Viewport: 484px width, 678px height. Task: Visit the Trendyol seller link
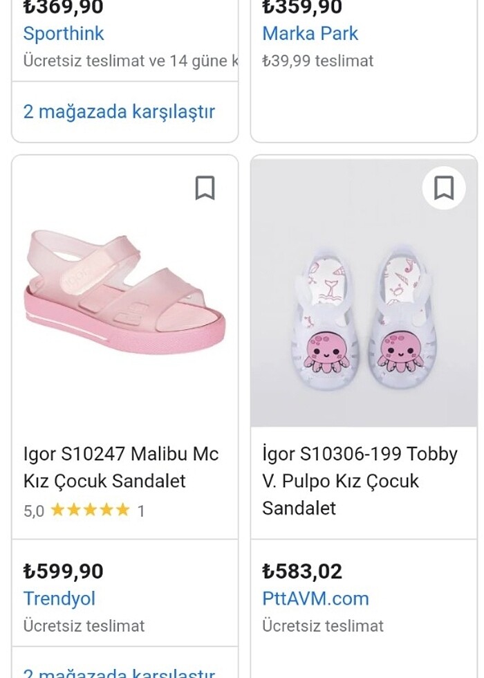tap(59, 598)
